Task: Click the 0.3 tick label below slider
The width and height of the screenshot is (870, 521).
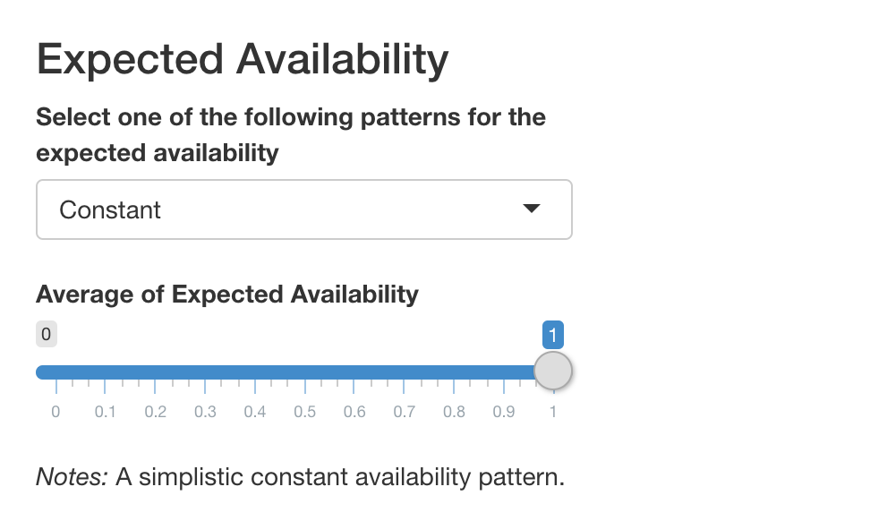Action: pos(205,413)
